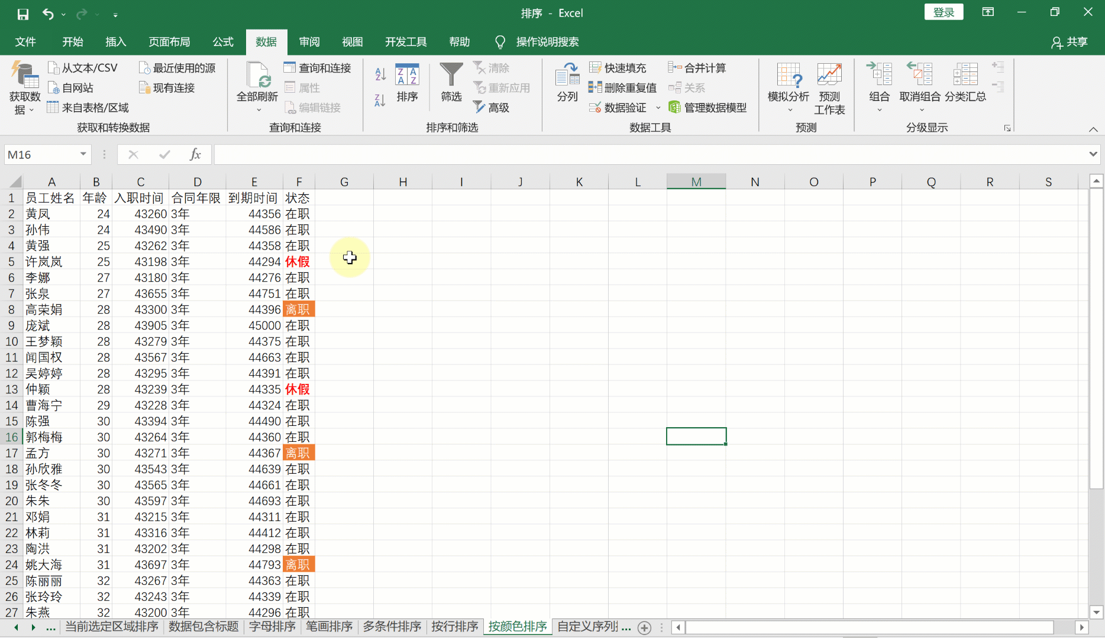Click the Undo arrow icon

click(x=48, y=14)
